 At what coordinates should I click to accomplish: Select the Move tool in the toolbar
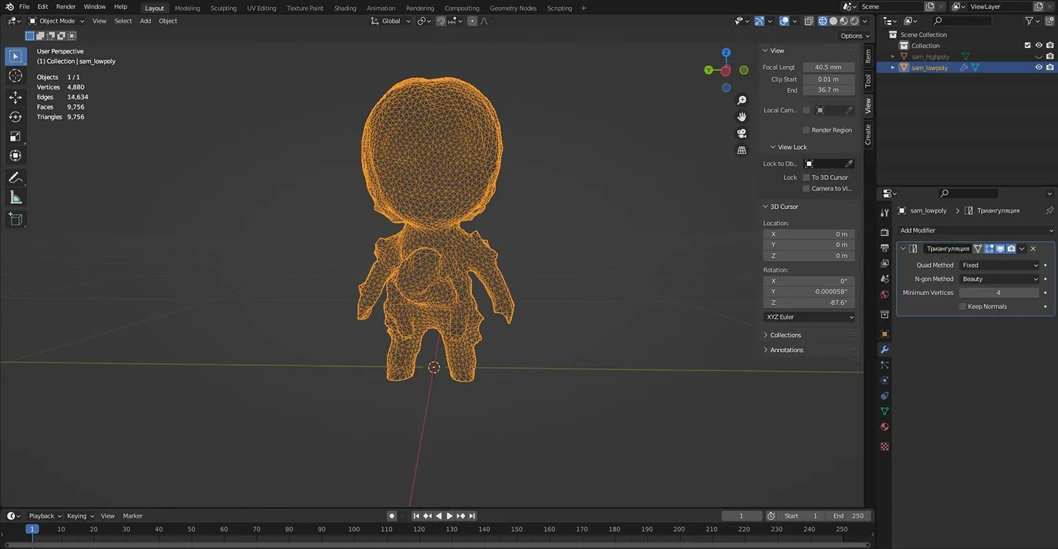pos(15,97)
